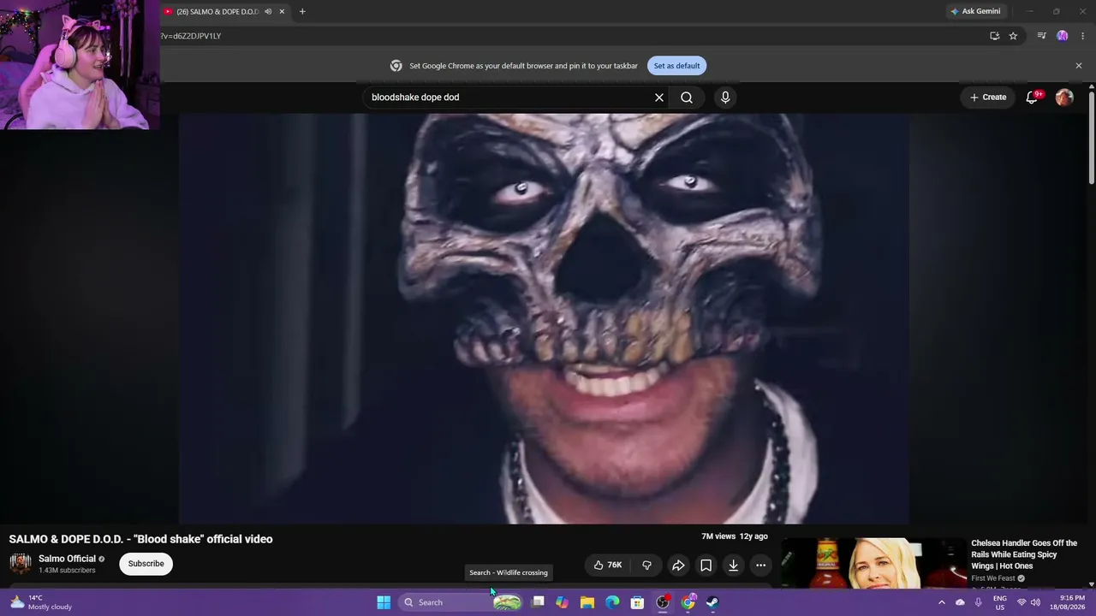Dislike the Blood shake video

[x=646, y=565]
